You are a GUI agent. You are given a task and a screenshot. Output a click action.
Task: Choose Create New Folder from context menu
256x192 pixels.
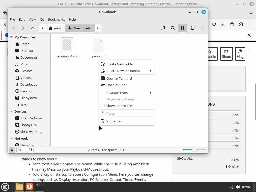coord(126,64)
